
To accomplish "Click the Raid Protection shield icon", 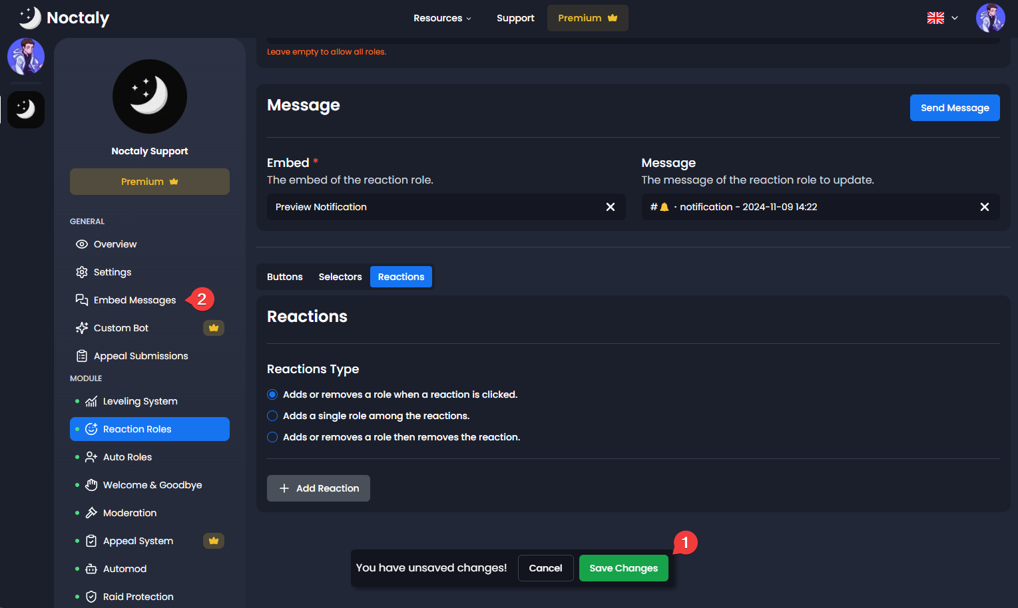I will click(91, 597).
